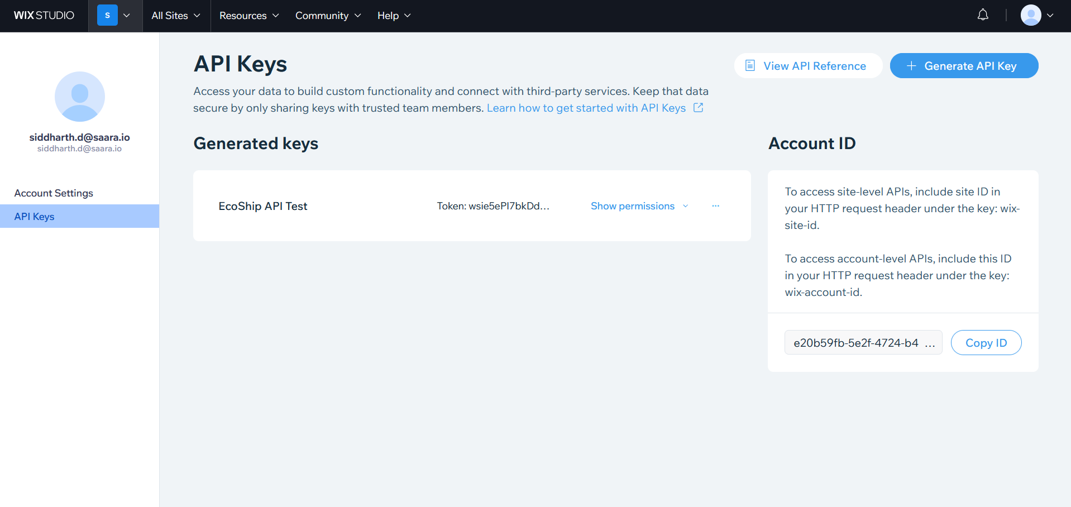Viewport: 1071px width, 507px height.
Task: Click the sidebar profile picture
Action: point(79,97)
